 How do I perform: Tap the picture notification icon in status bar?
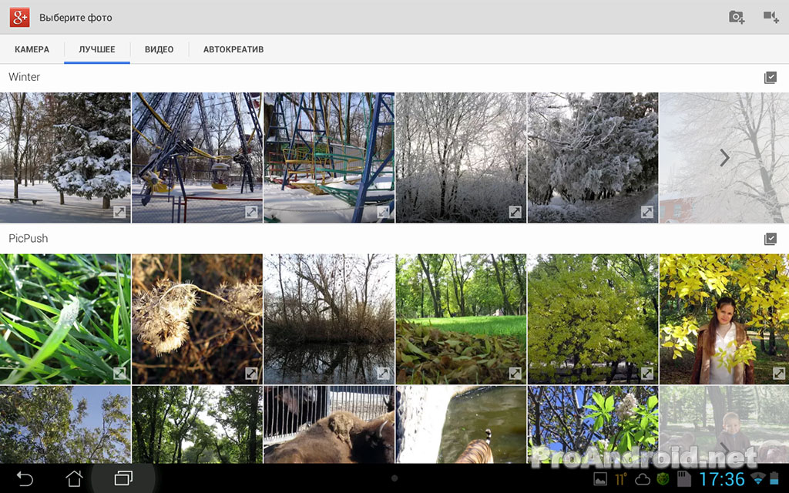coord(600,479)
